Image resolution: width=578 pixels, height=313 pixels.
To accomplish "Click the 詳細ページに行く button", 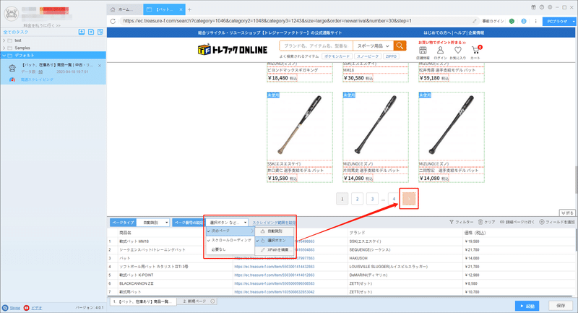I will (517, 222).
